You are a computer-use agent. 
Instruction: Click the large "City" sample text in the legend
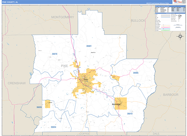click(x=180, y=16)
